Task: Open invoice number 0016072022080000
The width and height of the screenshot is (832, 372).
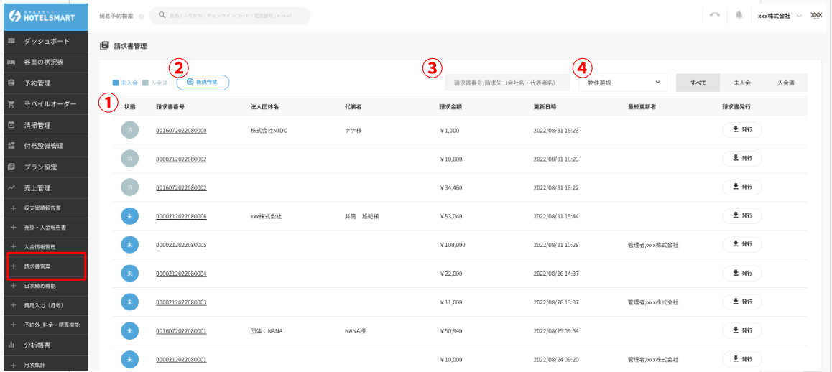Action: pos(181,131)
